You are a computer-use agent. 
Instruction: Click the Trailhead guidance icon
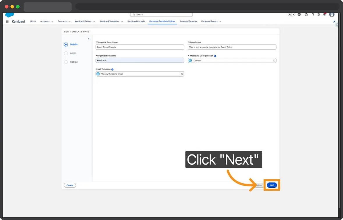coord(306,15)
